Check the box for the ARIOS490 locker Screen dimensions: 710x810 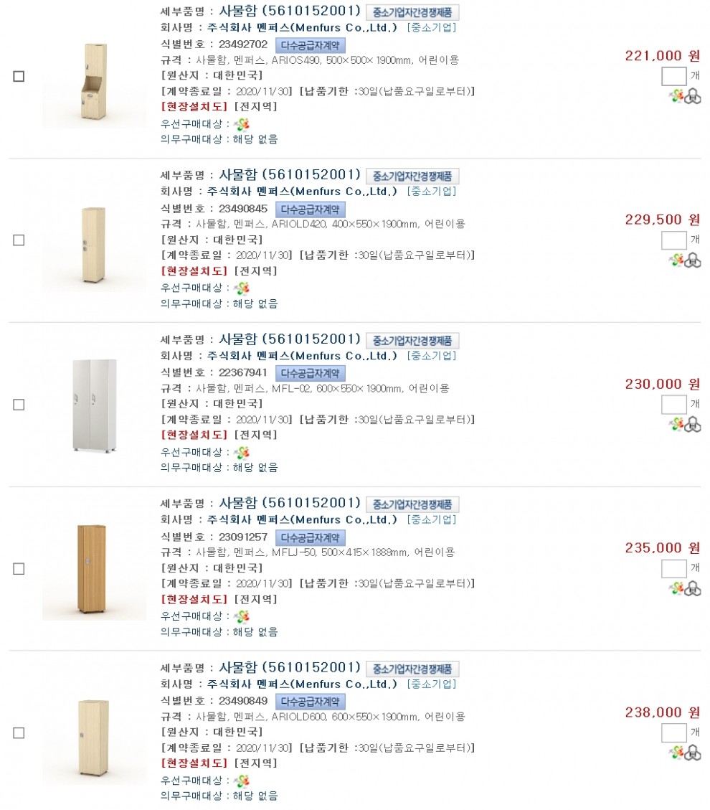(x=19, y=77)
